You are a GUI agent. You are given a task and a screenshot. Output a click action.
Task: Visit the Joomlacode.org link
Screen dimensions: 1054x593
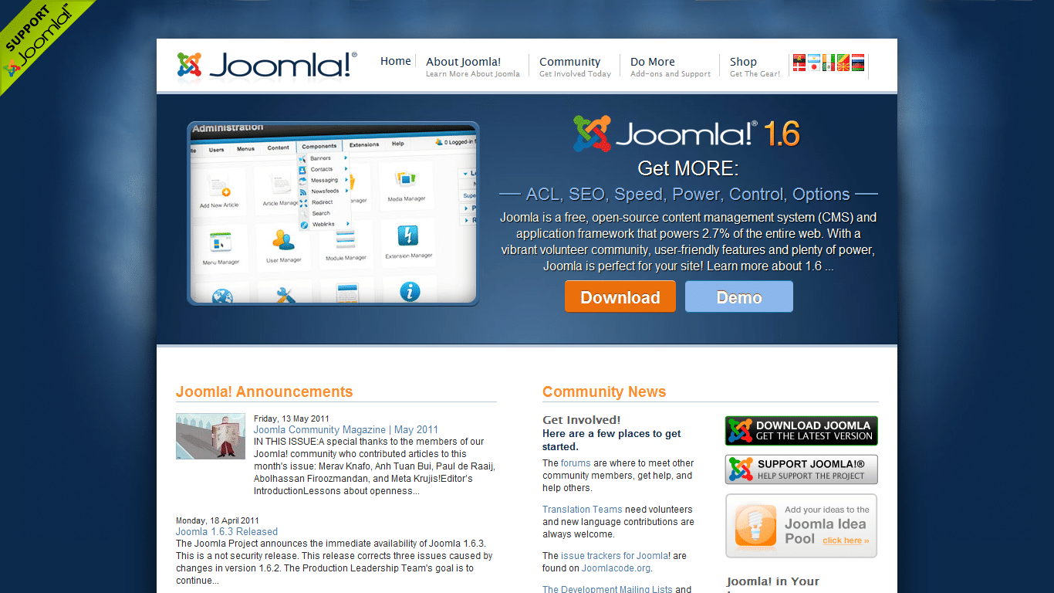616,568
